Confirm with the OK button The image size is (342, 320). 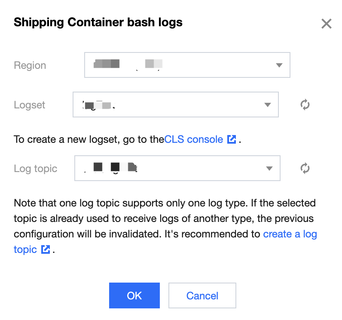(134, 295)
